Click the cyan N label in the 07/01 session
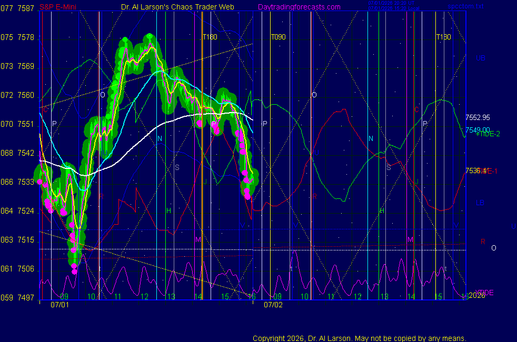 pyautogui.click(x=160, y=138)
